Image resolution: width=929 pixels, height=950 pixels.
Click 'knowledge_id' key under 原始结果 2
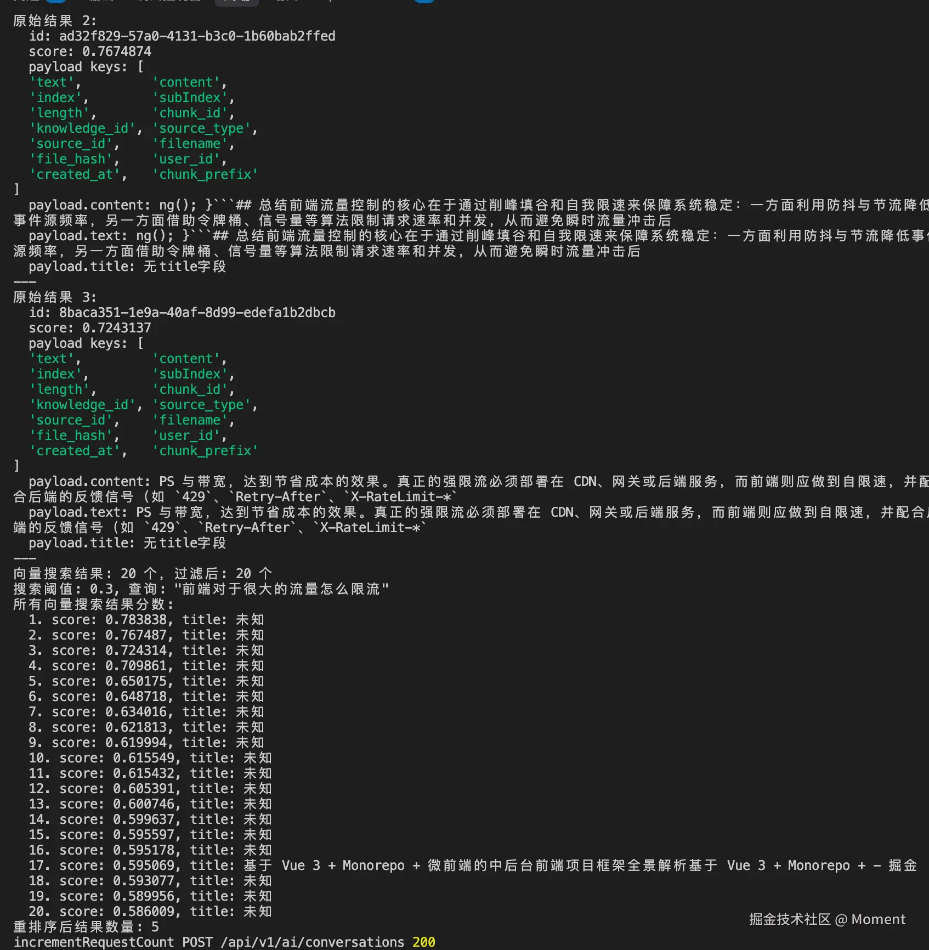(82, 128)
